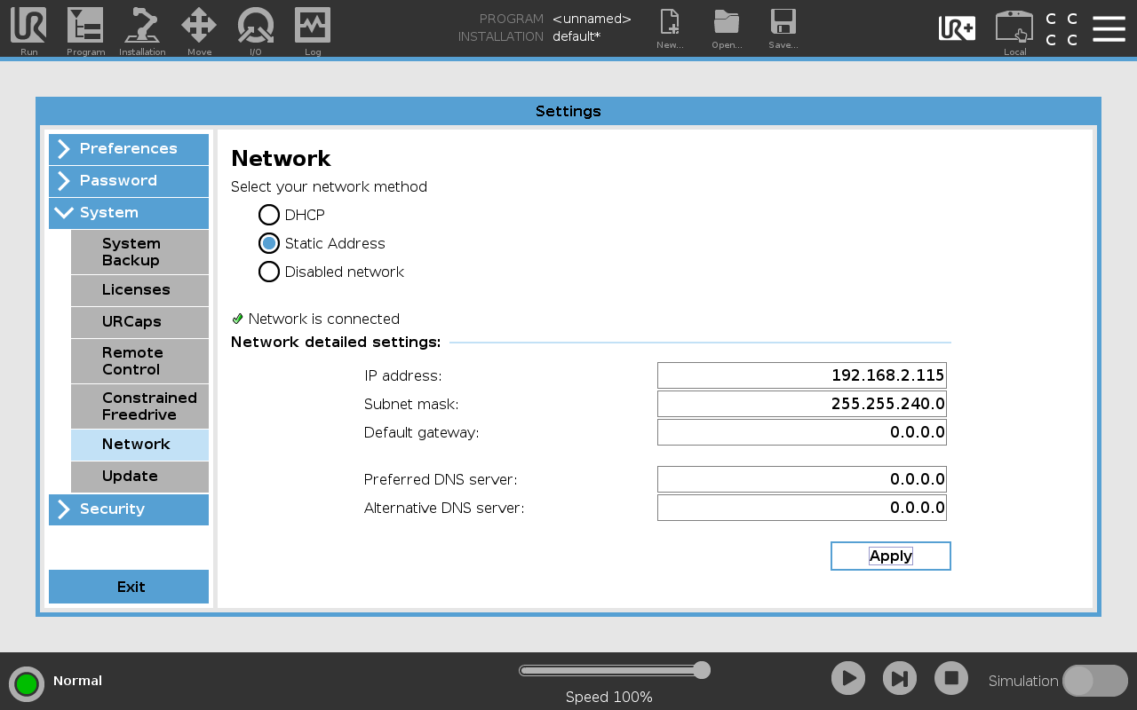1137x710 pixels.
Task: Open Remote Control settings
Action: 139,361
